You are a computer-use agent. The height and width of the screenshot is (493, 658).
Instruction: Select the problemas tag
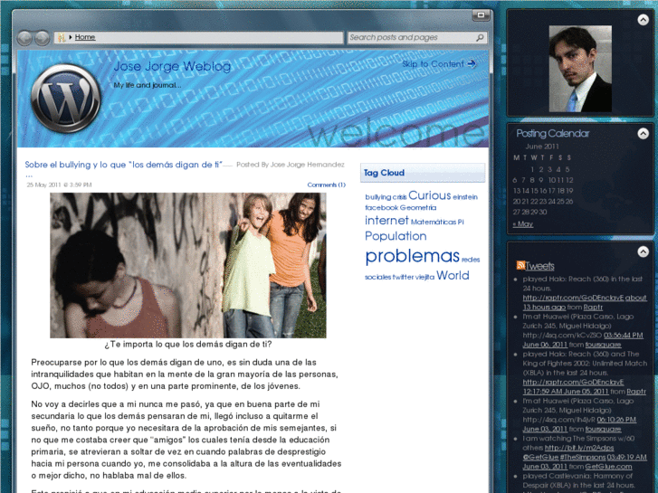(412, 255)
